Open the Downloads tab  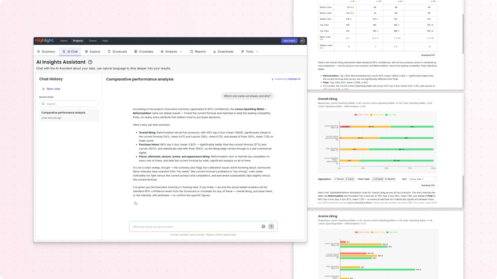tap(223, 51)
